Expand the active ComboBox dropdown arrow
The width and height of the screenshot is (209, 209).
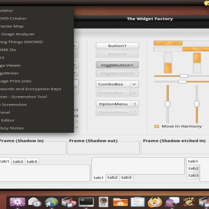point(134,84)
